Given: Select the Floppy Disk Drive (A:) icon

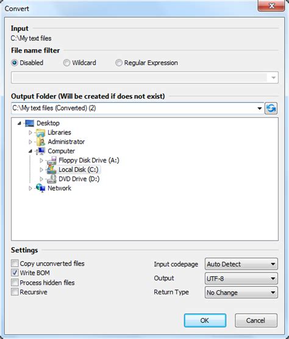Looking at the screenshot, I should pyautogui.click(x=52, y=161).
